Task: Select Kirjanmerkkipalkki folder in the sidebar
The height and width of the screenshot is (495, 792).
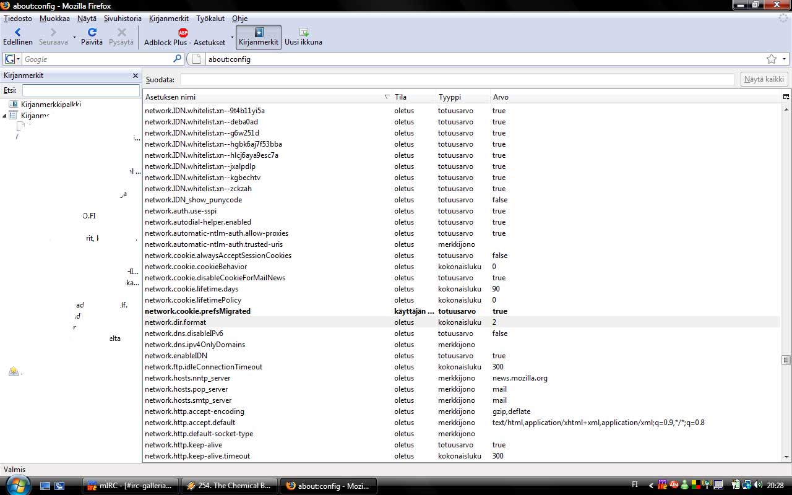Action: coord(51,105)
